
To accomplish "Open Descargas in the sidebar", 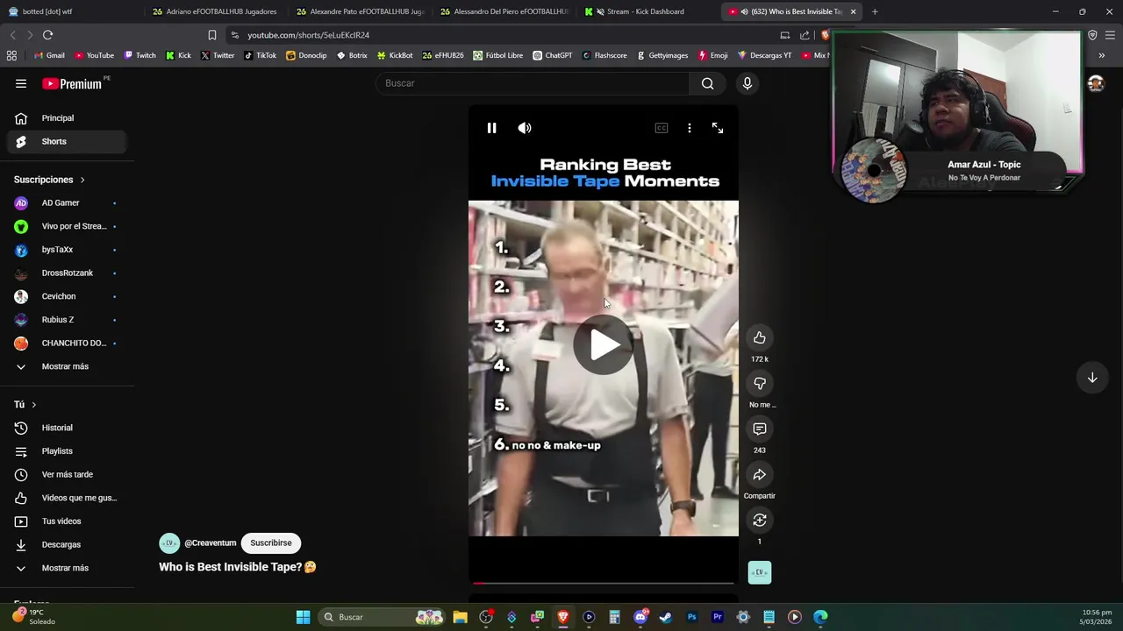I will click(x=67, y=544).
